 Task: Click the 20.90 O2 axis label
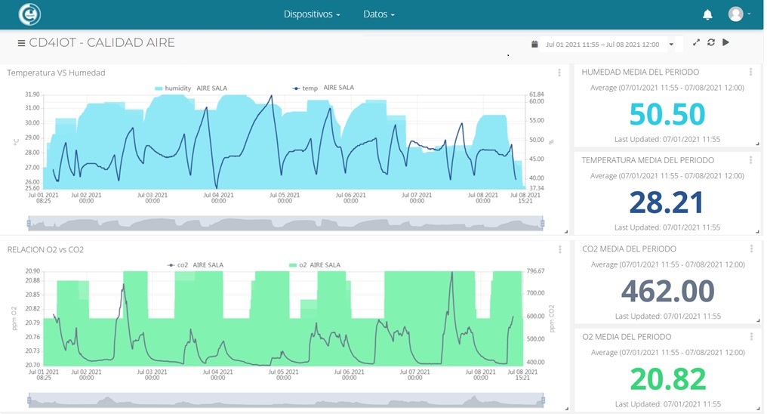32,271
